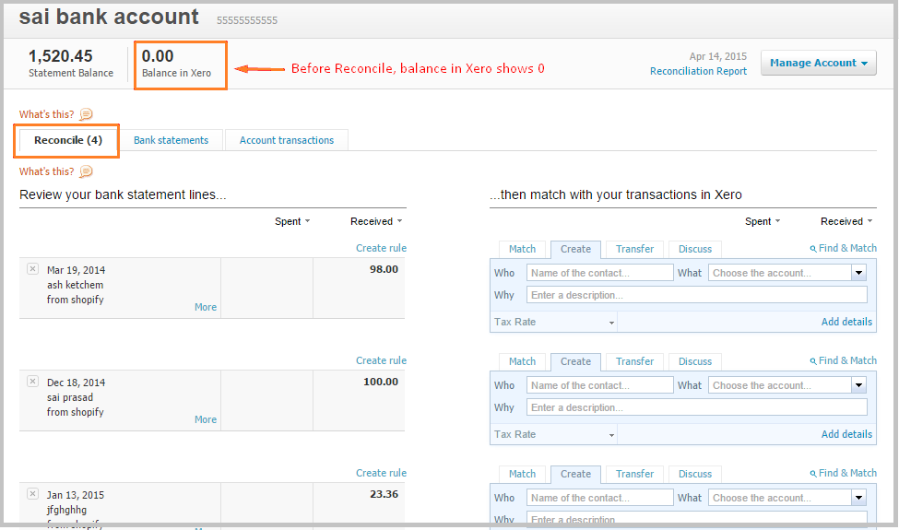Screen dimensions: 899x530
Task: Click Add details for the 98.00 transaction
Action: pos(846,322)
